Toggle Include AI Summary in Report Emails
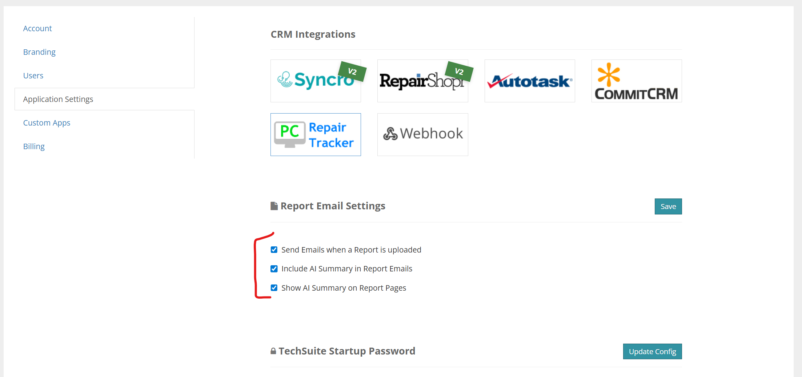802x377 pixels. (274, 269)
